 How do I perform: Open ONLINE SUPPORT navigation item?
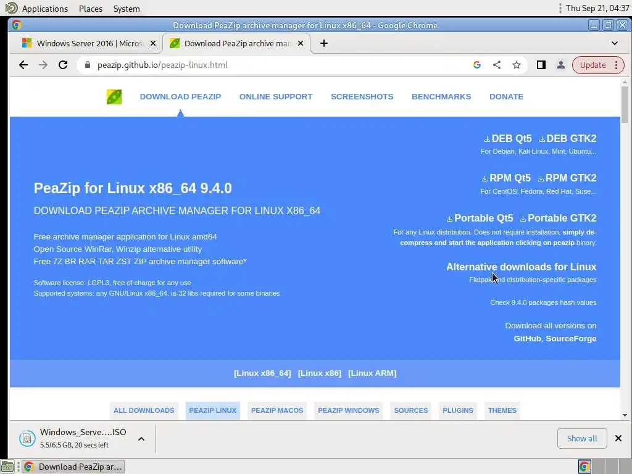point(276,97)
